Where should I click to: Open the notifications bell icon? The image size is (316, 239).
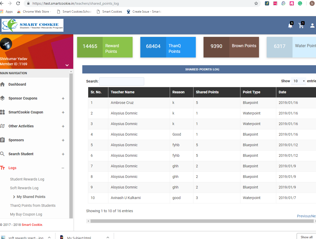(x=290, y=26)
